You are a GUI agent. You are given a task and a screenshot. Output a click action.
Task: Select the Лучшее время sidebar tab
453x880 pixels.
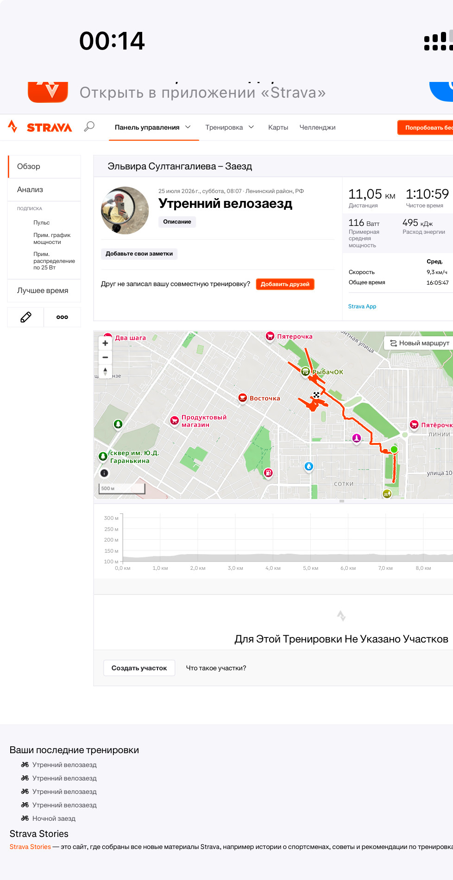point(44,291)
